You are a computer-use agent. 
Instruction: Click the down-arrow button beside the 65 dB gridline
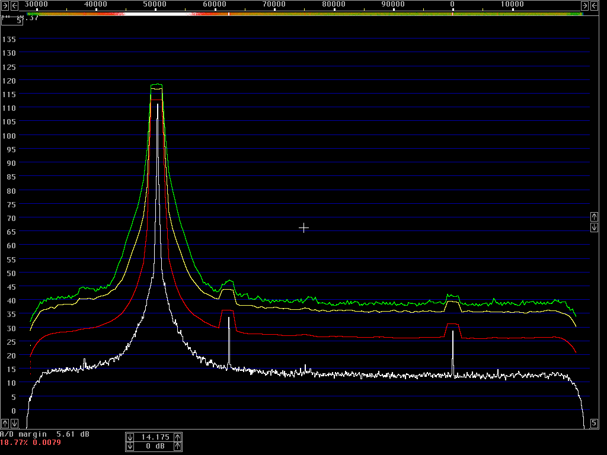[x=594, y=227]
